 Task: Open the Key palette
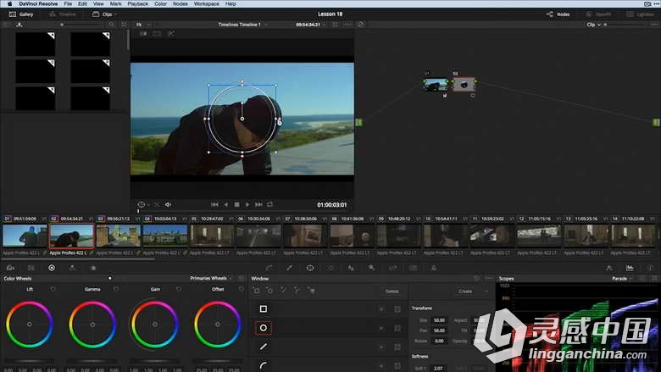(371, 268)
